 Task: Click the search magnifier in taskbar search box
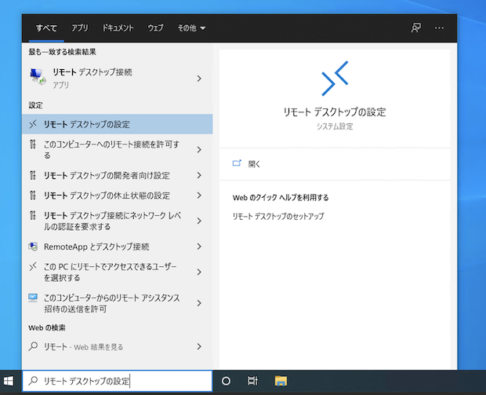pyautogui.click(x=33, y=381)
